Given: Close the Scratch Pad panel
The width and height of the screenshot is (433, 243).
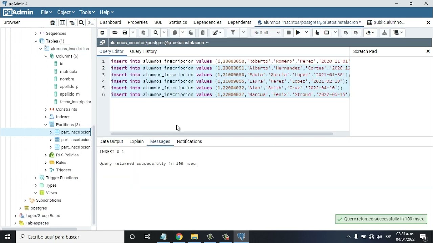Looking at the screenshot, I should 428,51.
